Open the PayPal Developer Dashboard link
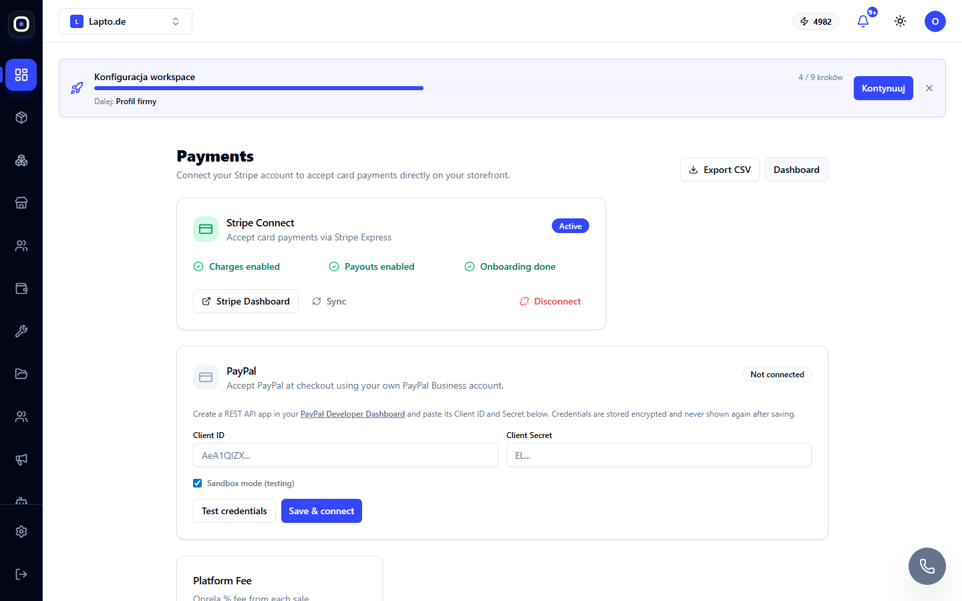The width and height of the screenshot is (962, 601). coord(353,414)
